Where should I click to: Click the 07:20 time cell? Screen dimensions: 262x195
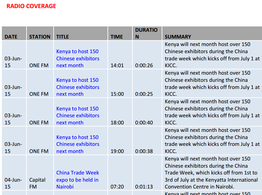(117, 187)
